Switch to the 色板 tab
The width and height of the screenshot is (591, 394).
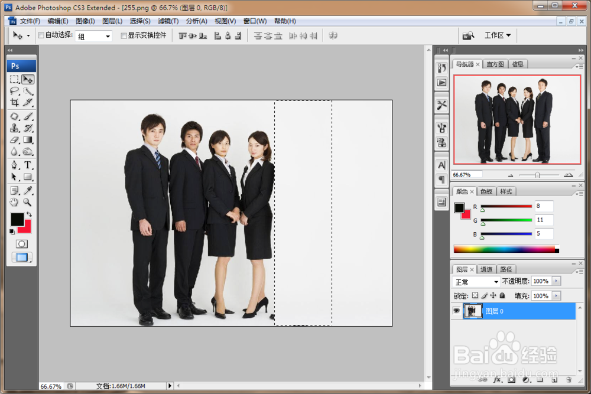486,191
